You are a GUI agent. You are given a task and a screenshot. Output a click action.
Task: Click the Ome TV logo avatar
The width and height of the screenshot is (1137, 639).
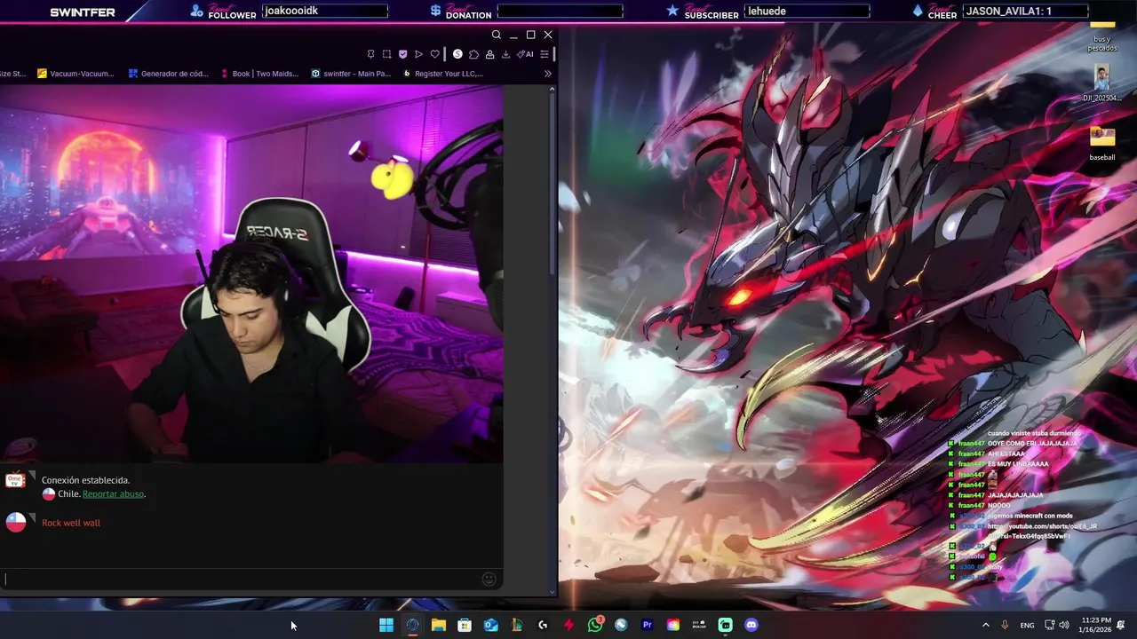[15, 480]
